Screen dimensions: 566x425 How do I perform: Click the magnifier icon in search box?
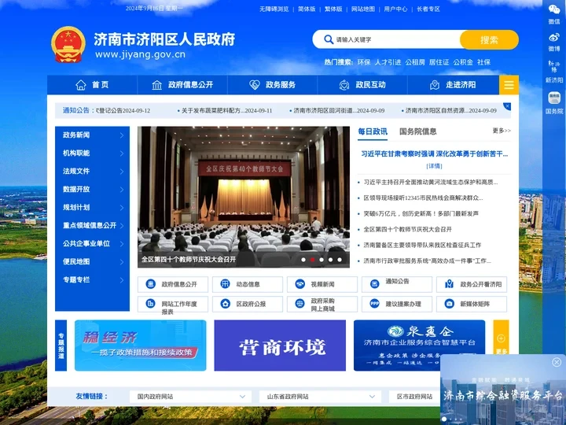[x=329, y=39]
